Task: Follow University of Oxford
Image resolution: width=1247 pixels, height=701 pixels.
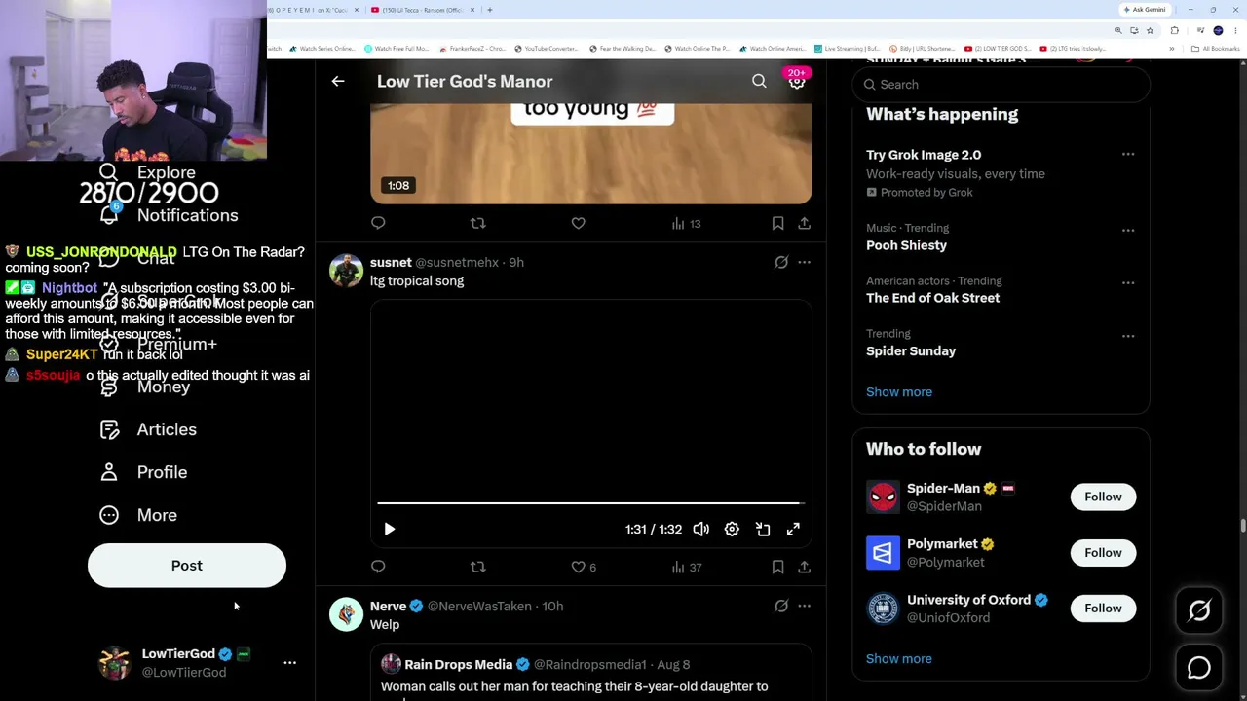Action: coord(1103,608)
